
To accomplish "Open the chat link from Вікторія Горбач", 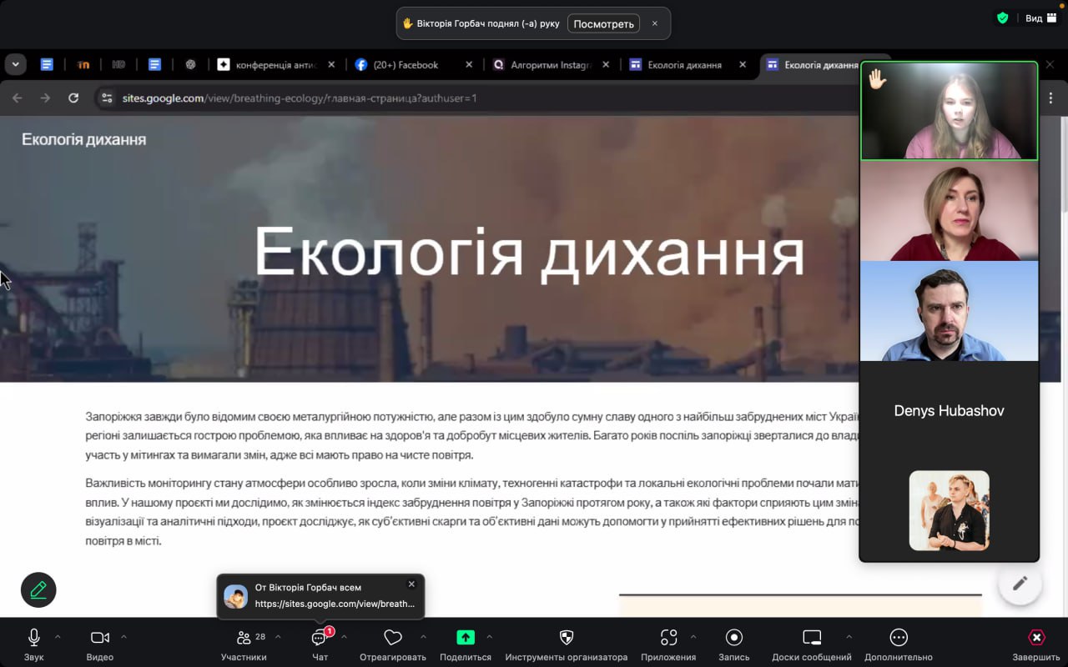I will 334,604.
